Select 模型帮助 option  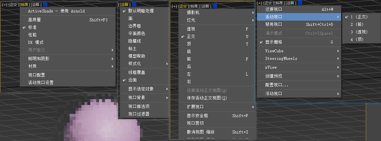click(x=144, y=56)
